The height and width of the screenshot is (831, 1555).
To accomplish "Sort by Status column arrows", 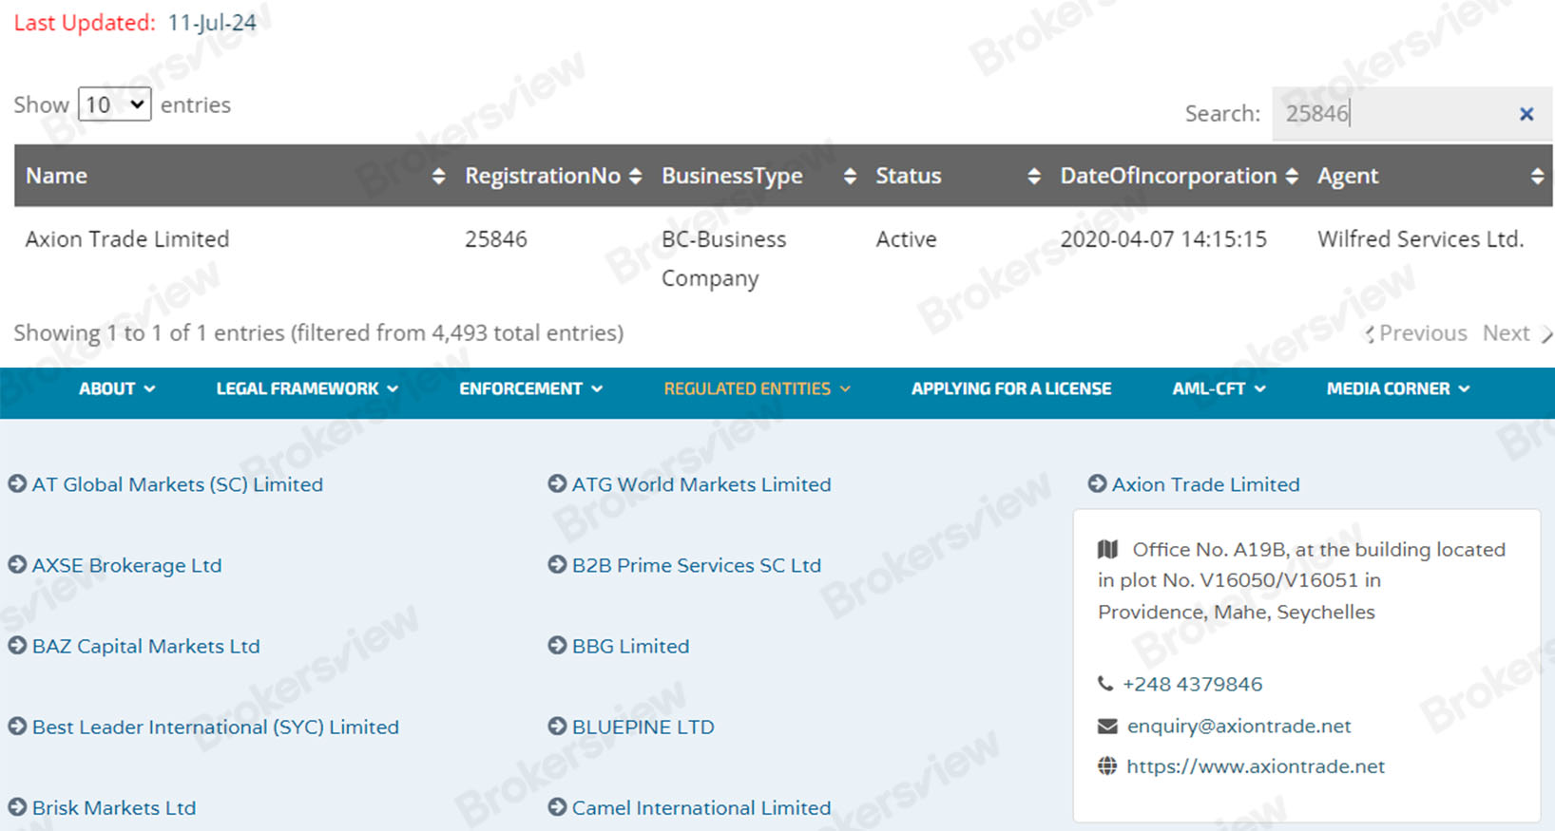I will coord(1034,176).
